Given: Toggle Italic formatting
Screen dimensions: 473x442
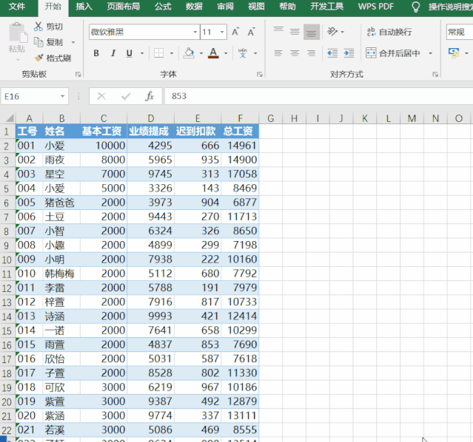Looking at the screenshot, I should tap(113, 53).
